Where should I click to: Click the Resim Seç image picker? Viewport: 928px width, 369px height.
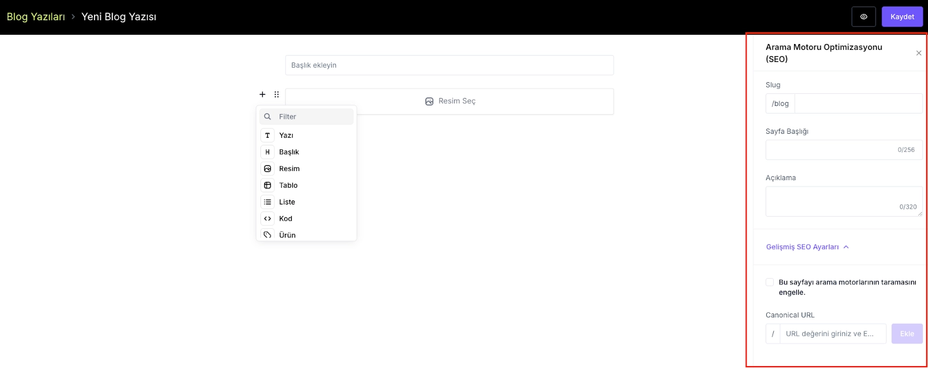click(x=449, y=101)
